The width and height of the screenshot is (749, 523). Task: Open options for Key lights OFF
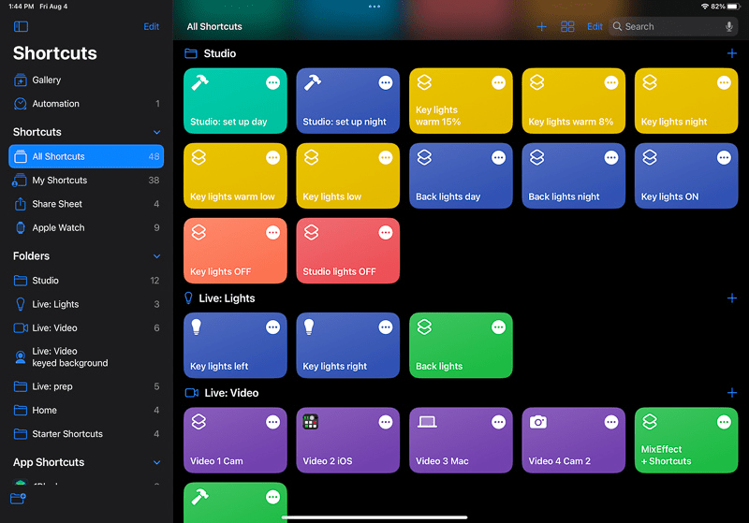272,232
